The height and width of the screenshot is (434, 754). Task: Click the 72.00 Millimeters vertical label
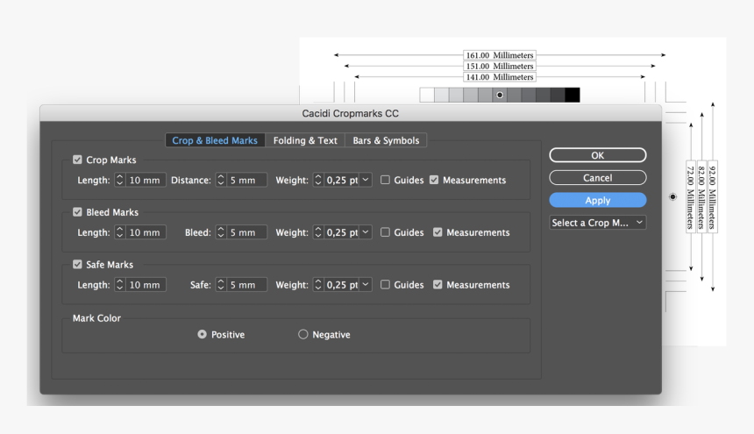tap(691, 196)
